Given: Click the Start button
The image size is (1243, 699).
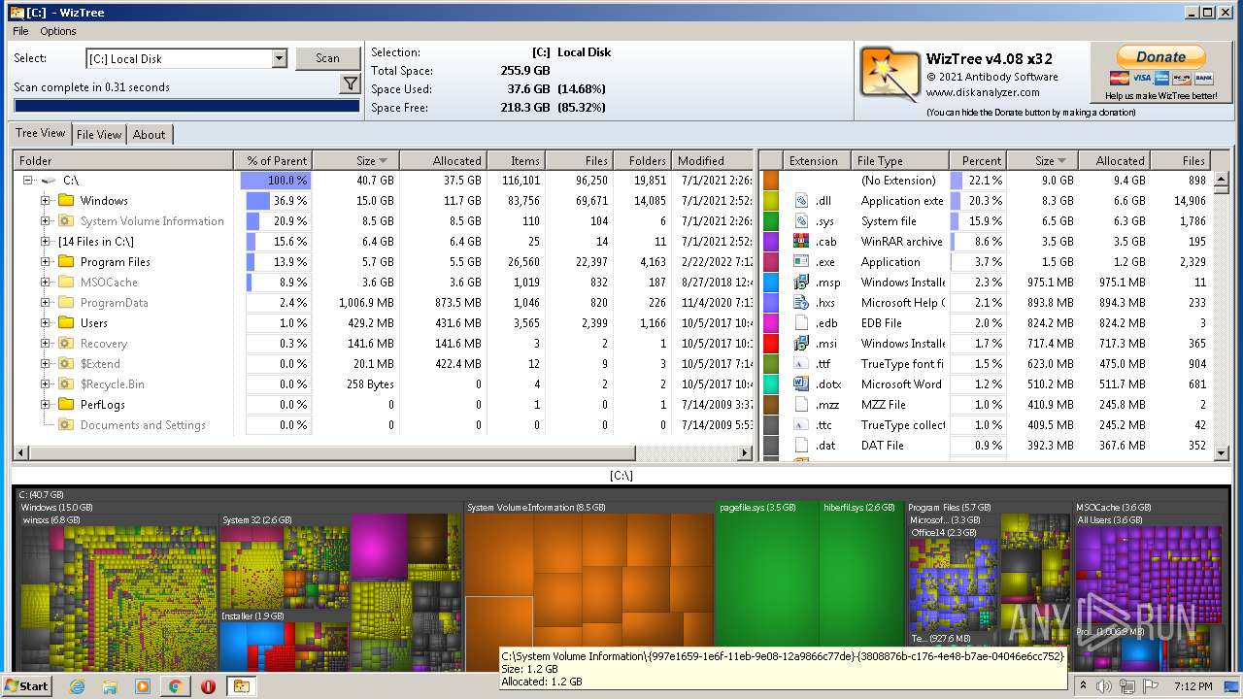Looking at the screenshot, I should pos(27,686).
